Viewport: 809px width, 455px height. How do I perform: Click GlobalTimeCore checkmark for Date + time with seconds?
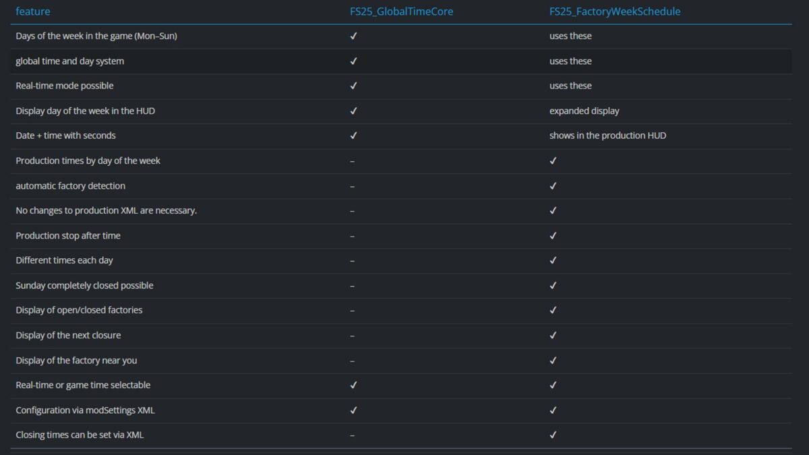point(353,136)
